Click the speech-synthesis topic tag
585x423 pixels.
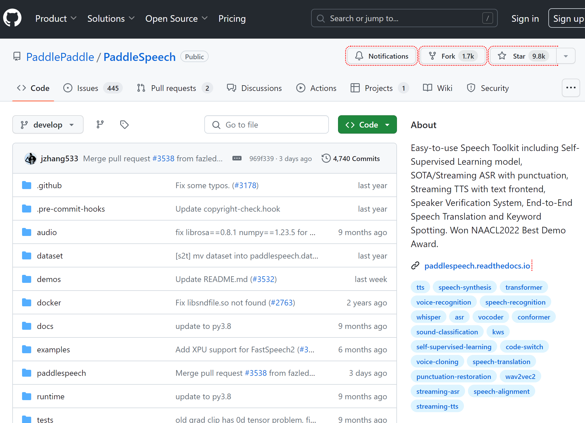point(465,287)
